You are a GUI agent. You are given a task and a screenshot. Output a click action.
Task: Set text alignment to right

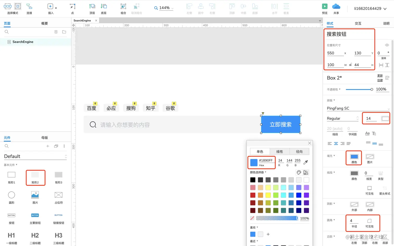342,143
